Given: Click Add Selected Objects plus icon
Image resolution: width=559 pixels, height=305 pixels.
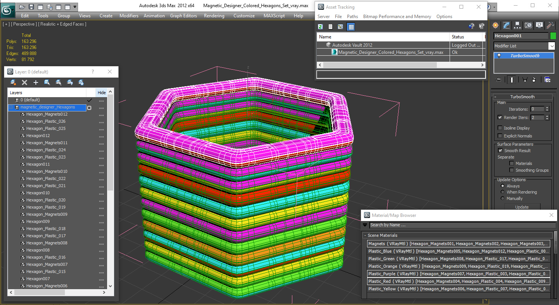Looking at the screenshot, I should (36, 82).
